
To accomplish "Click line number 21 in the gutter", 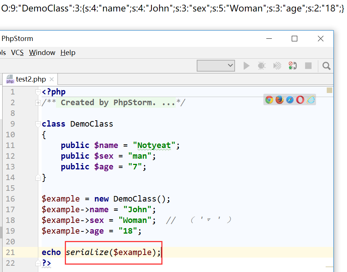I will (x=10, y=252).
